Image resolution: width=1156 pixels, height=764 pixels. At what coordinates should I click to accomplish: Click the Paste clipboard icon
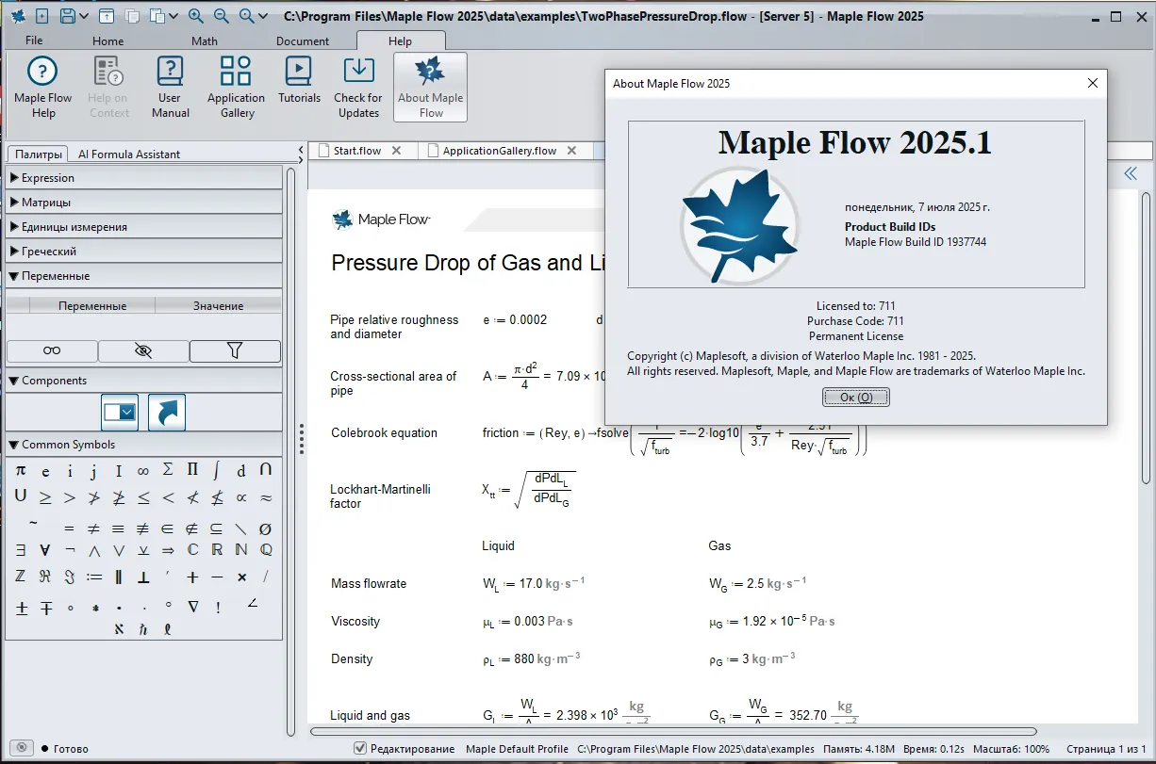coord(157,16)
